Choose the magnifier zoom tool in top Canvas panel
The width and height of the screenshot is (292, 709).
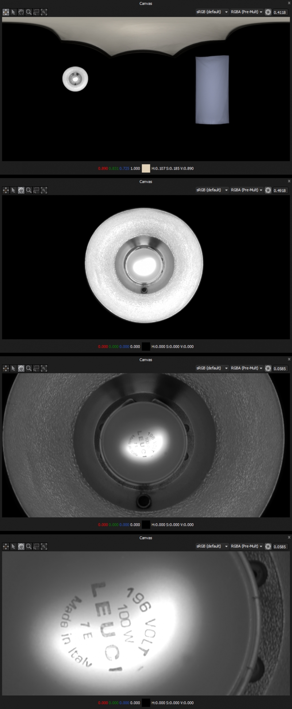pos(29,12)
